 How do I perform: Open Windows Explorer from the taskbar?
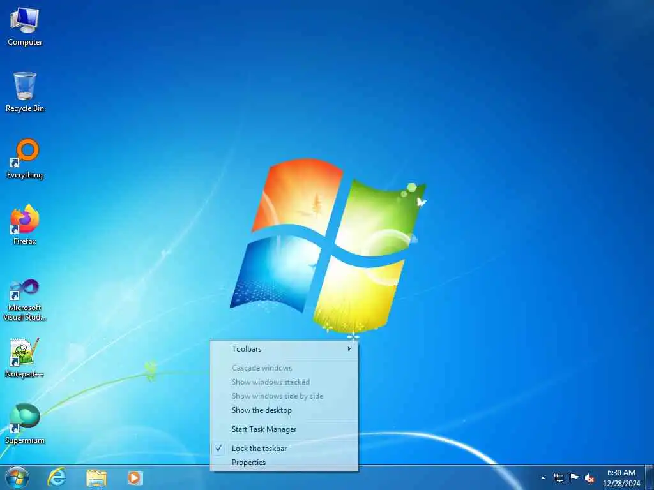tap(96, 478)
